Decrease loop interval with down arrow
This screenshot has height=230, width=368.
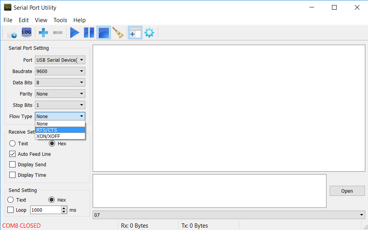(64, 212)
